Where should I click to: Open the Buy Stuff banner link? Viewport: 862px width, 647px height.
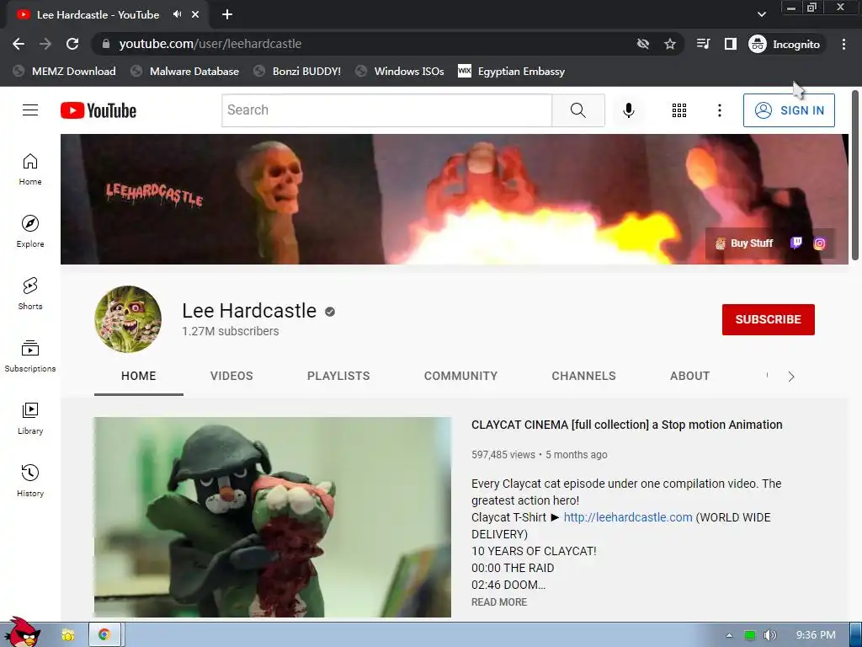point(744,243)
